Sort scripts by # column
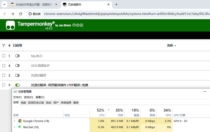Image resolution: width=210 pixels, height=132 pixels. 9,46
